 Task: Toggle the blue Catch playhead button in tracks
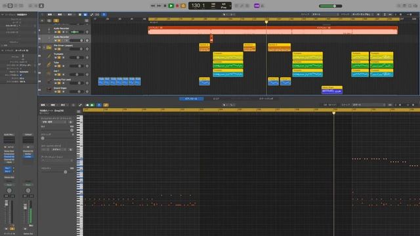pos(104,14)
